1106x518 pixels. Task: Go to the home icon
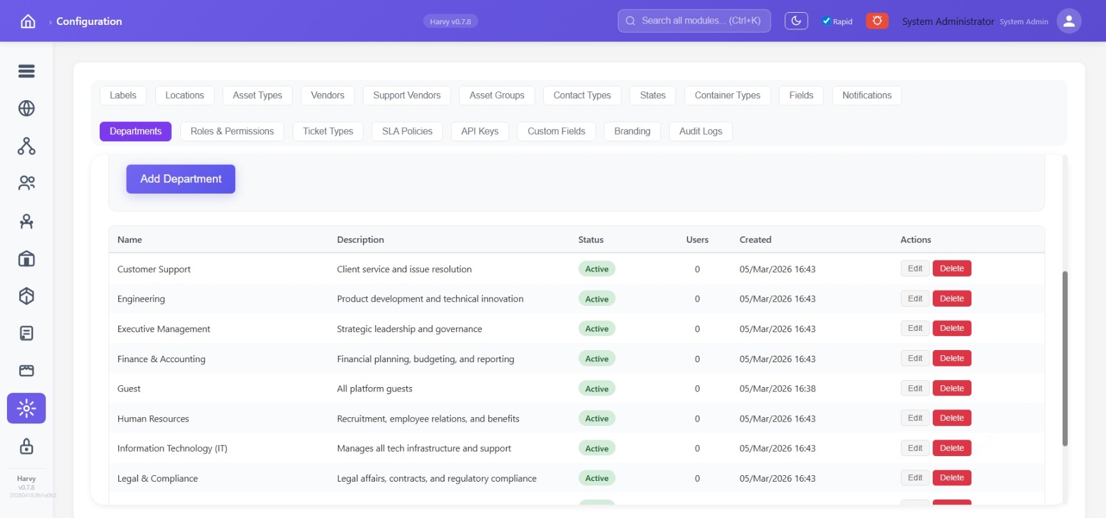27,21
